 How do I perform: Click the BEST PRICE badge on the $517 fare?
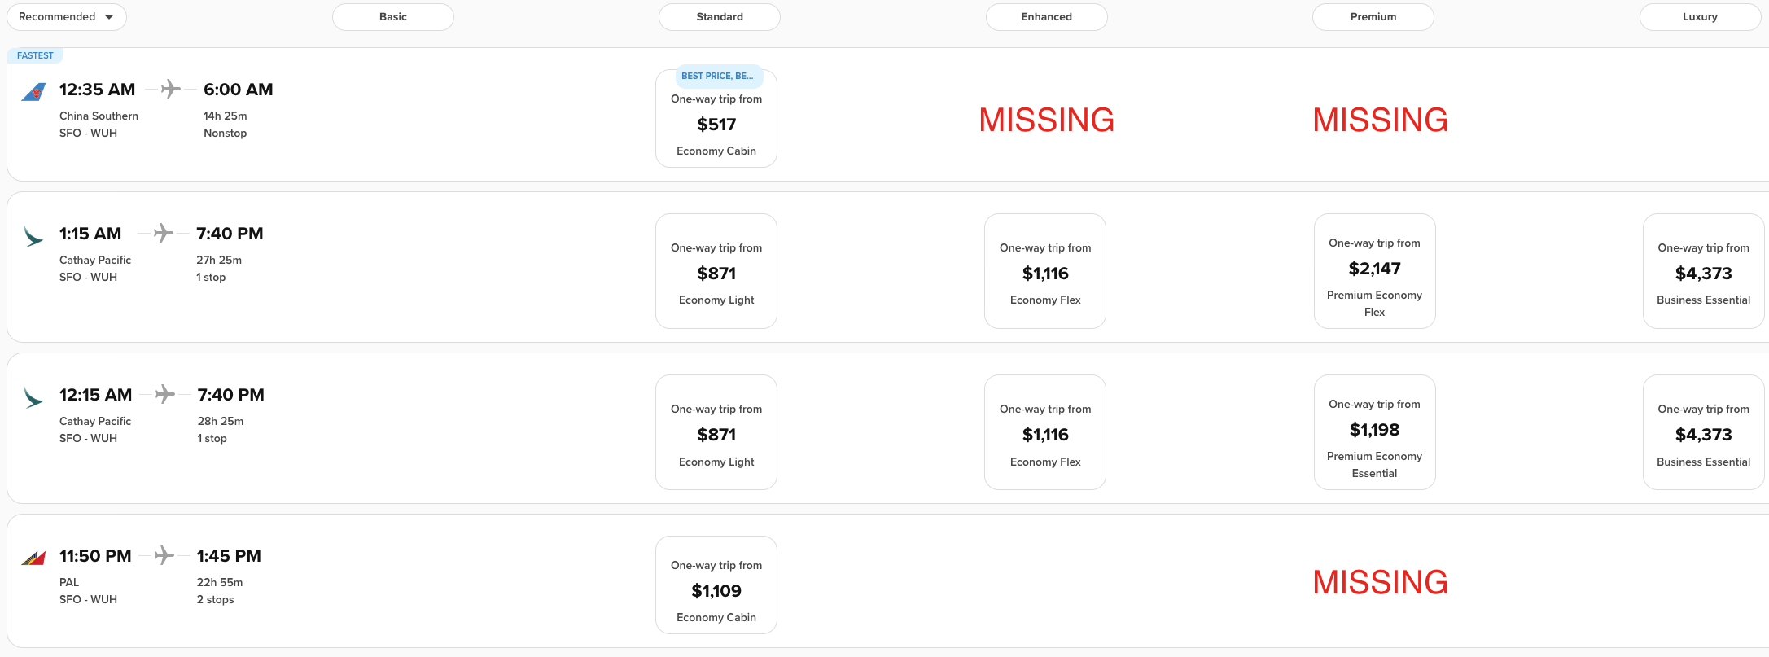pos(717,76)
